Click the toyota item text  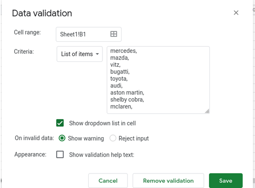click(119, 79)
